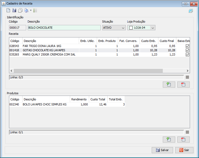Click Receita scrollbar right arrow
The width and height of the screenshot is (199, 158).
188,71
